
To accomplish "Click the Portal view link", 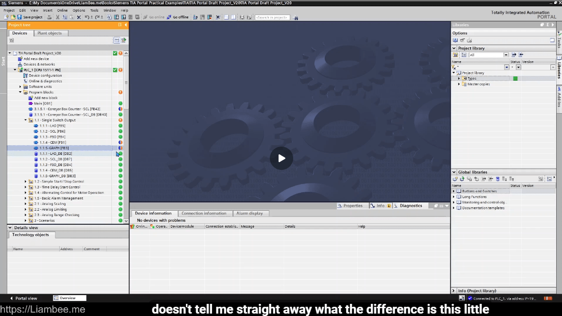I will [26, 298].
